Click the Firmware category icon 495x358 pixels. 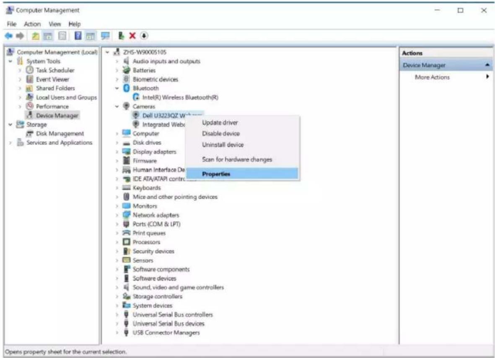(x=126, y=161)
